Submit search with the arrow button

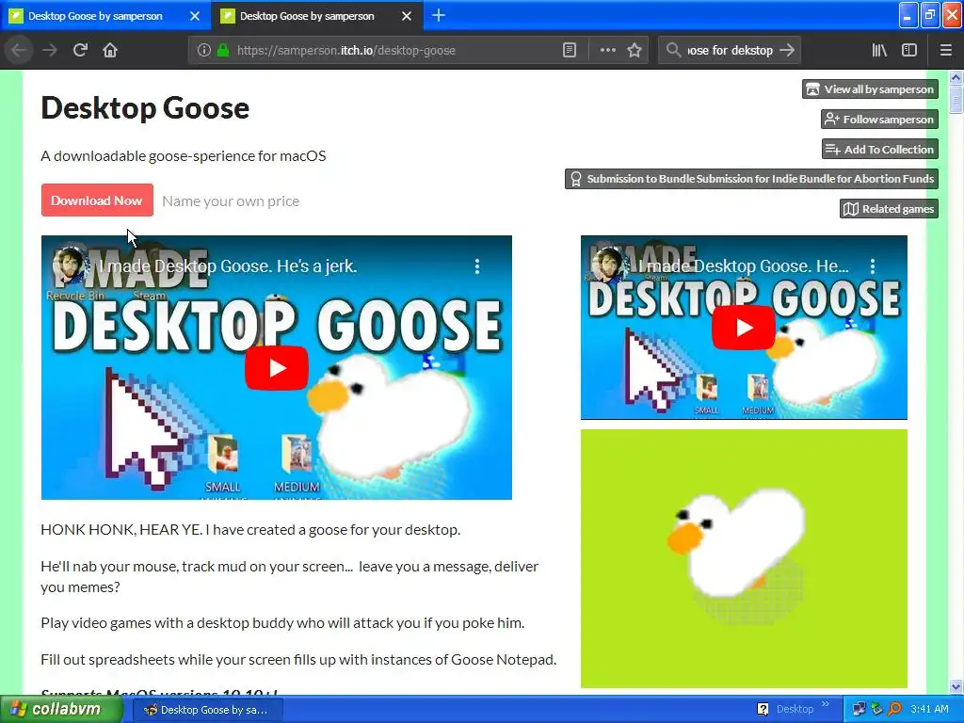pos(787,51)
